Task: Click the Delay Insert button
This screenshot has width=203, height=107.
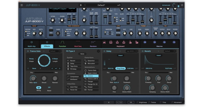Action: tap(120, 56)
